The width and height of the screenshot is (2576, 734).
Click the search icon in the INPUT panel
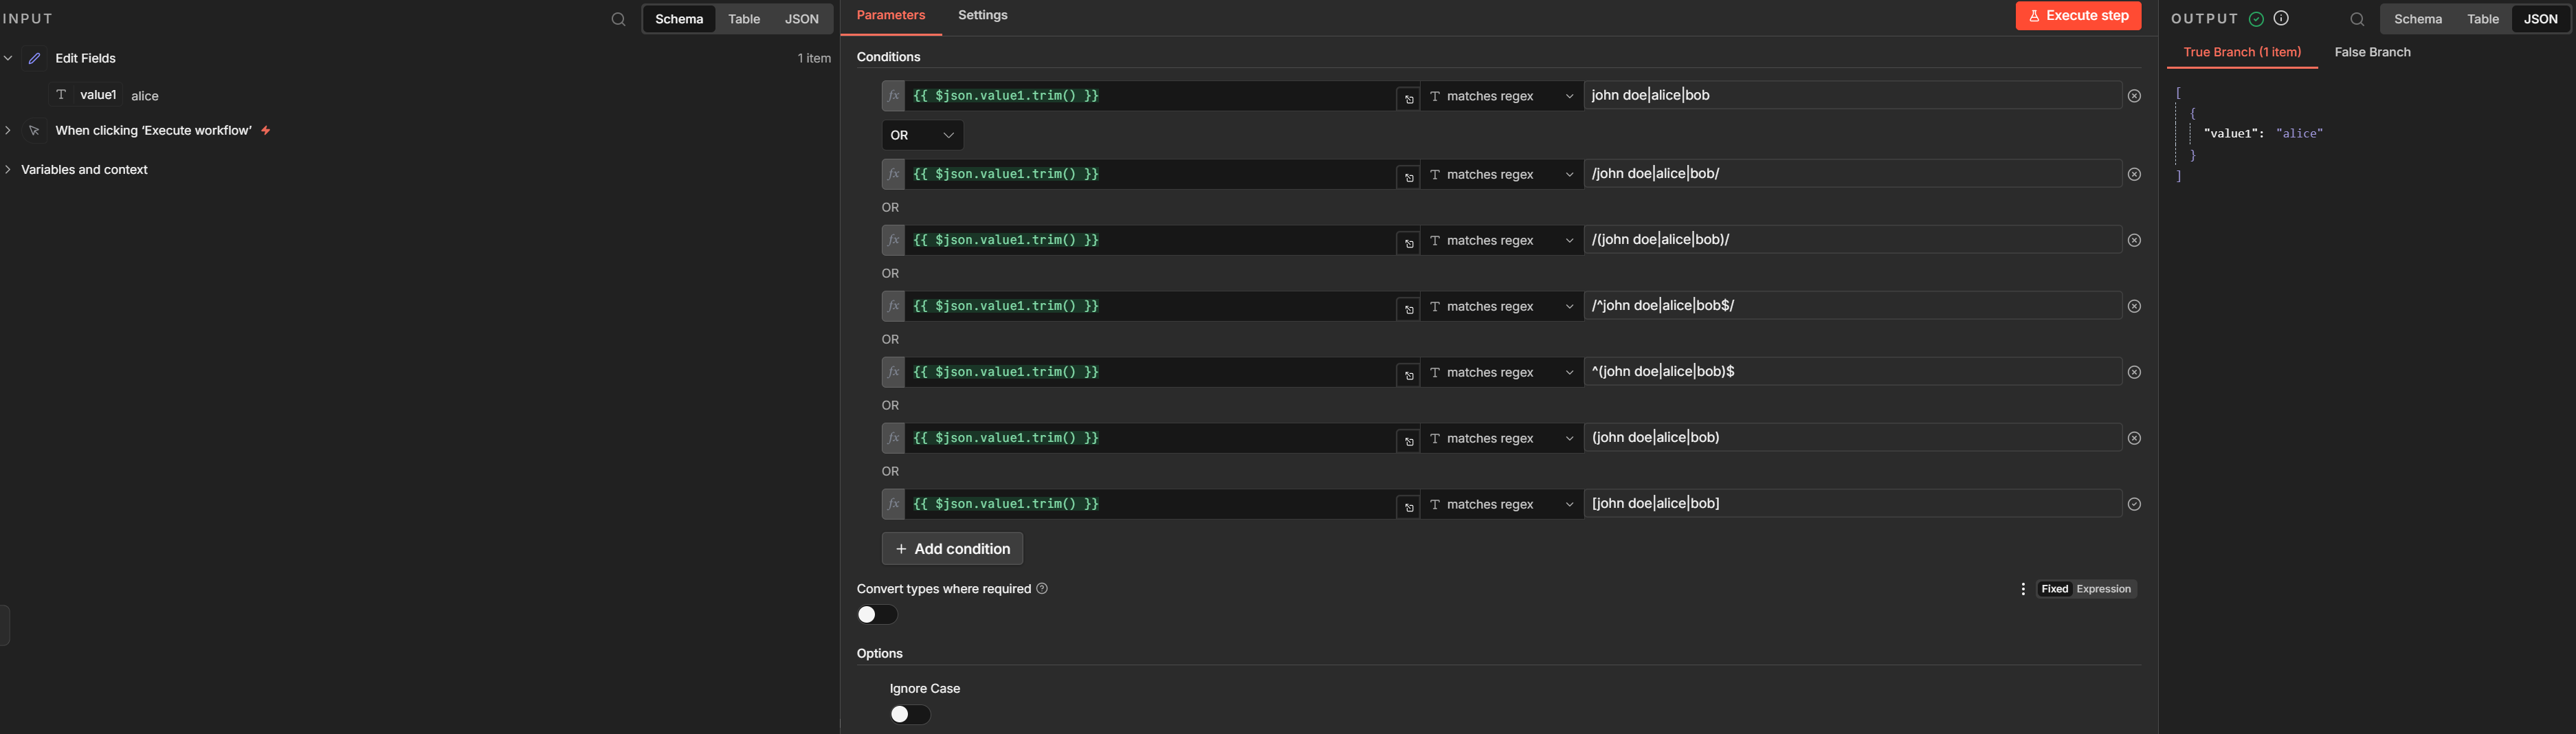pos(618,19)
